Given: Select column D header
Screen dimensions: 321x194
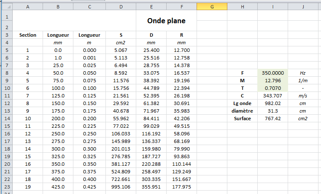Looking at the screenshot, I should tap(121, 7).
